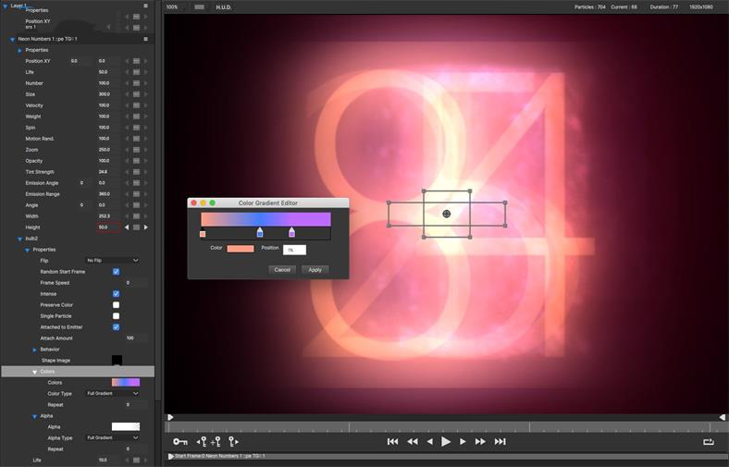Add a keyframe with the plus-key icon
The width and height of the screenshot is (729, 467).
tap(216, 441)
